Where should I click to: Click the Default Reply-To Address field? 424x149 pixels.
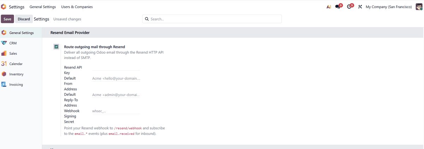(116, 95)
